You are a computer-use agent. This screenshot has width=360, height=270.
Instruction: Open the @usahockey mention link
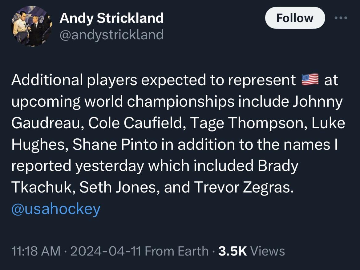pyautogui.click(x=56, y=209)
